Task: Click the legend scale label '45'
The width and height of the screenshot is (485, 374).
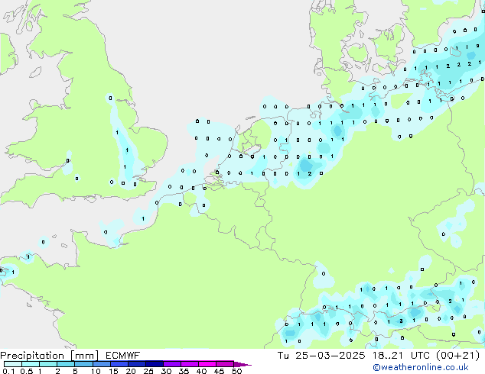Action: pos(219,371)
